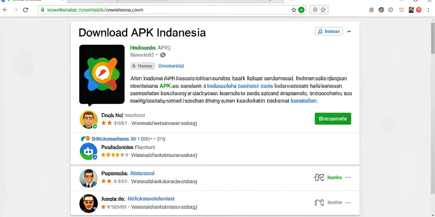Click the green Fenke link
The width and height of the screenshot is (435, 217).
(335, 178)
